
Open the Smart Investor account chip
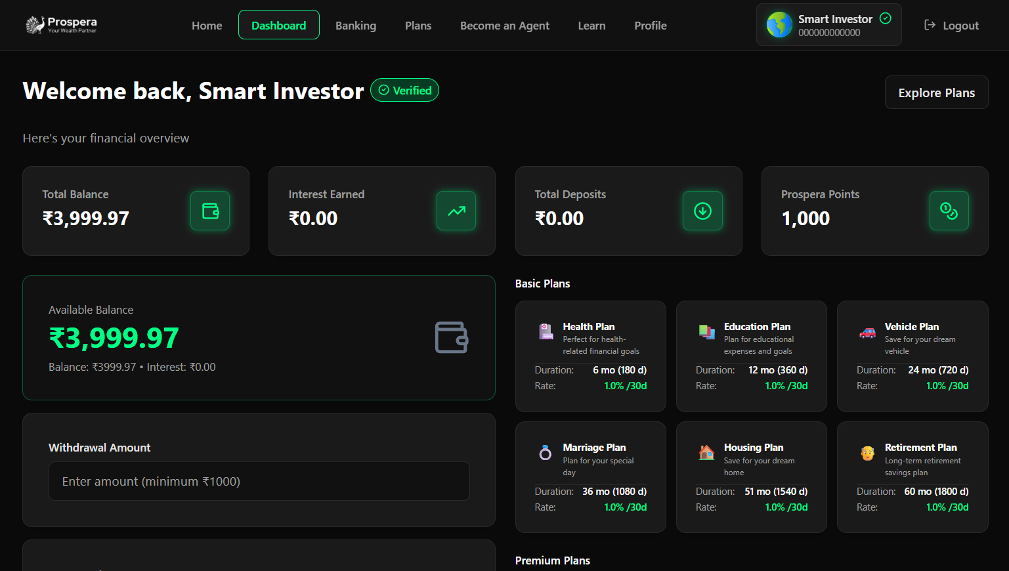tap(828, 24)
